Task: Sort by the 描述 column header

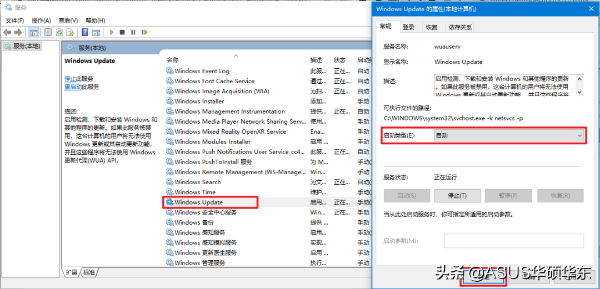Action: (319, 60)
